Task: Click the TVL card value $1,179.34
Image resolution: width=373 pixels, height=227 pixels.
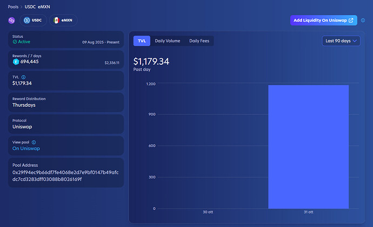Action: click(22, 83)
